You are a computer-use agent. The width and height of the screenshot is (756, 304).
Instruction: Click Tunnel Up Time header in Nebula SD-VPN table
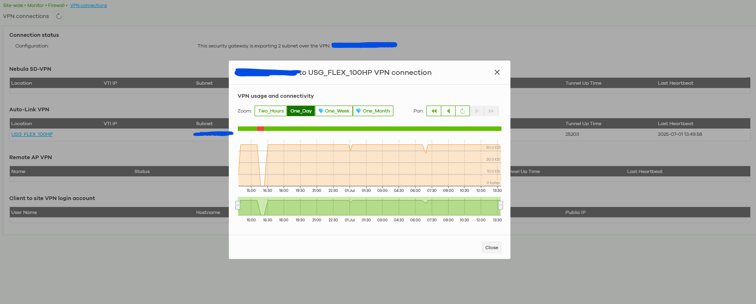click(x=583, y=83)
